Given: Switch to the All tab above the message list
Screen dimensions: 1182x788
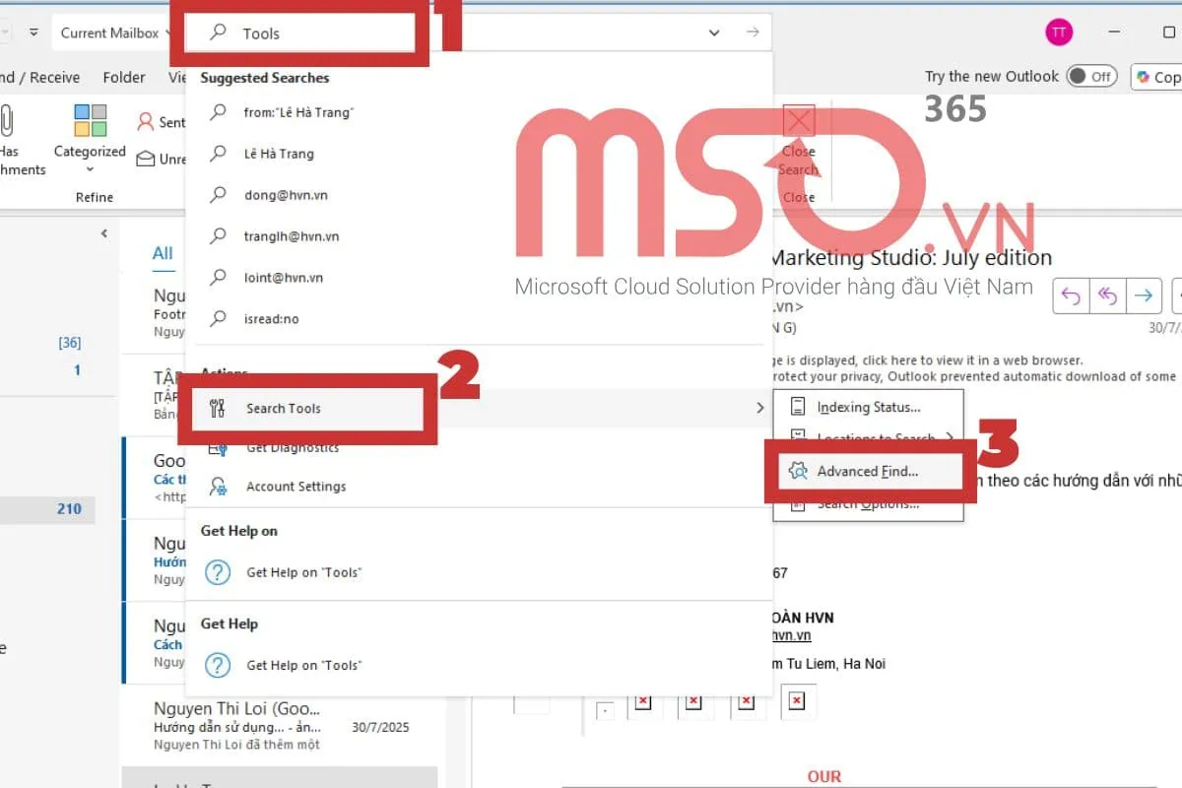Looking at the screenshot, I should (163, 253).
